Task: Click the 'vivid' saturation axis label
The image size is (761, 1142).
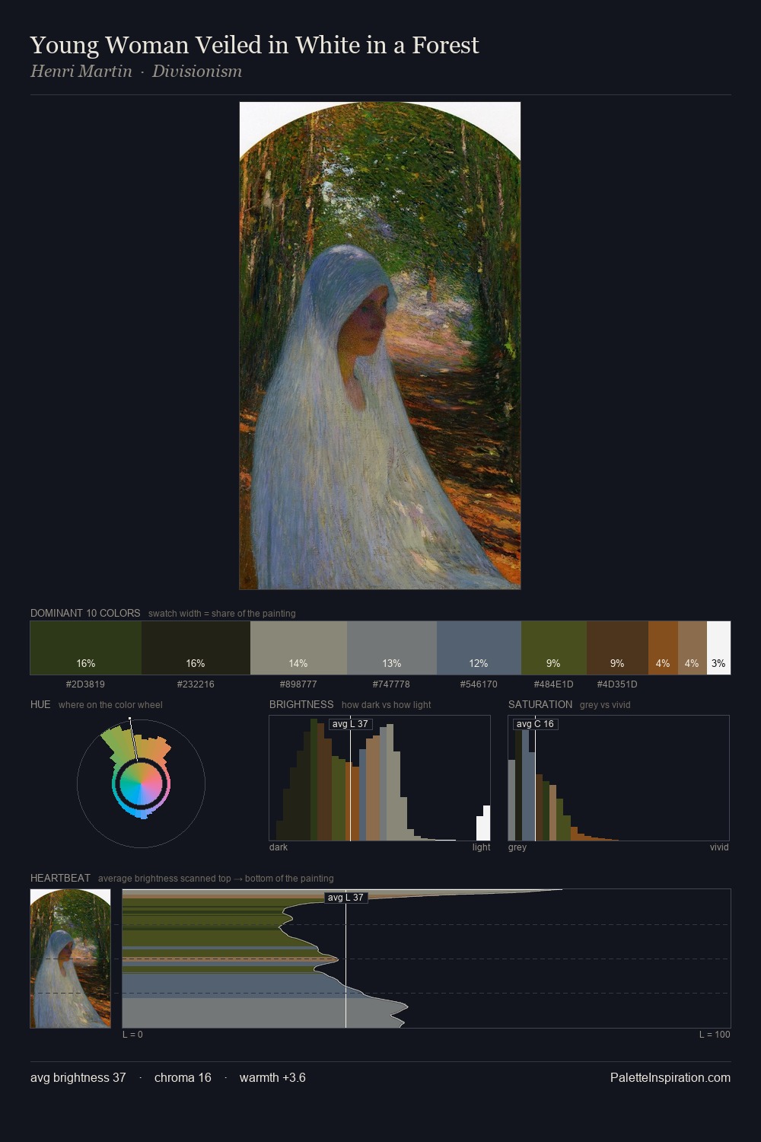Action: click(719, 847)
